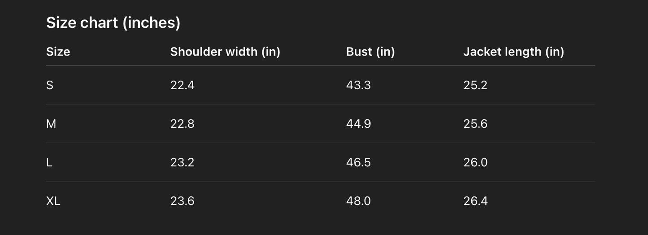Screen dimensions: 648x235
Task: Click the L size row label
Action: (x=49, y=162)
